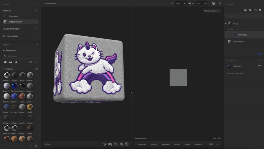This screenshot has height=149, width=264.
Task: Select the Flannel Fabric layer
Action: point(244,42)
